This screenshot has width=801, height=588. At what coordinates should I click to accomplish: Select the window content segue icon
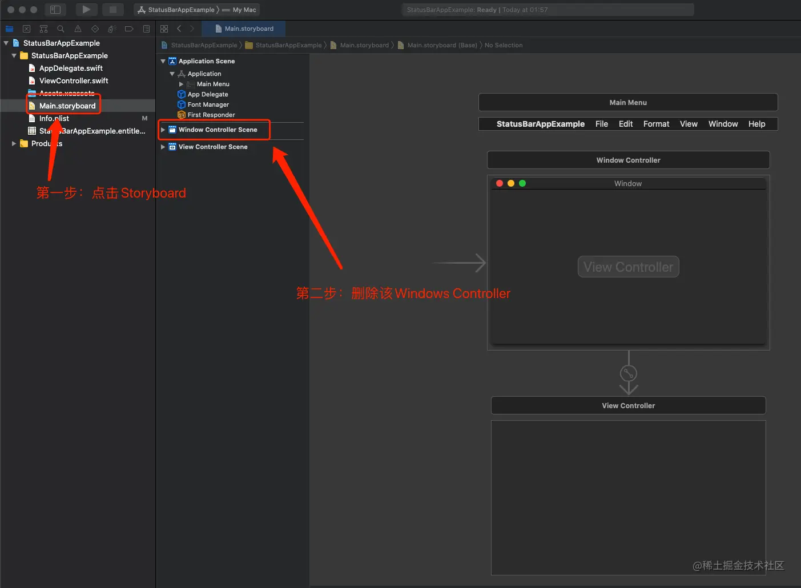pos(629,373)
